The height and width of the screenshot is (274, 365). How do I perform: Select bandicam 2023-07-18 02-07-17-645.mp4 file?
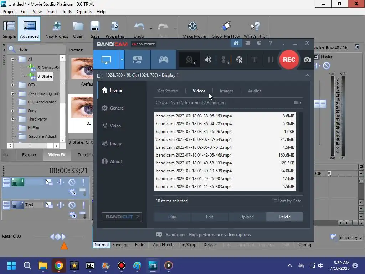point(225,139)
